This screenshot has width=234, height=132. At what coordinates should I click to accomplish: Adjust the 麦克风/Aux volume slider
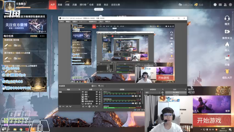click(x=119, y=96)
